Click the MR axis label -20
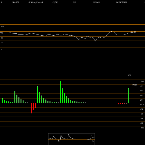 coord(142,109)
